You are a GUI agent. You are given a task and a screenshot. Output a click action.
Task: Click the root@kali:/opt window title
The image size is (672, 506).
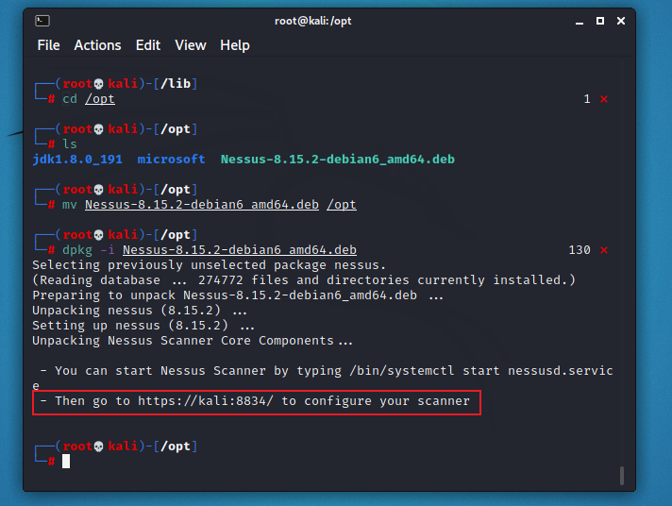pos(312,21)
